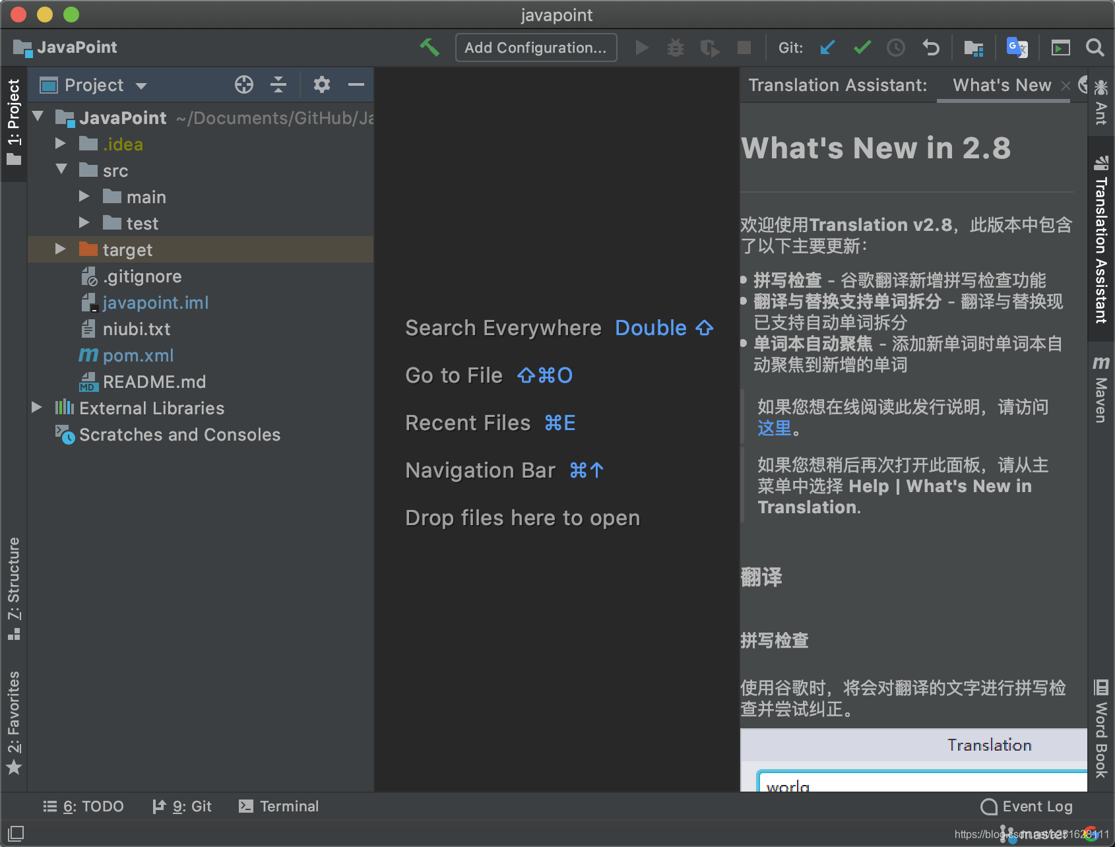Select the What's New tab
1115x847 pixels.
1002,85
